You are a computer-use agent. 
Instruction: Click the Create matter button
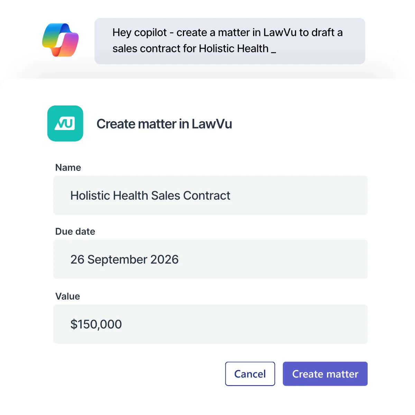[x=325, y=374]
